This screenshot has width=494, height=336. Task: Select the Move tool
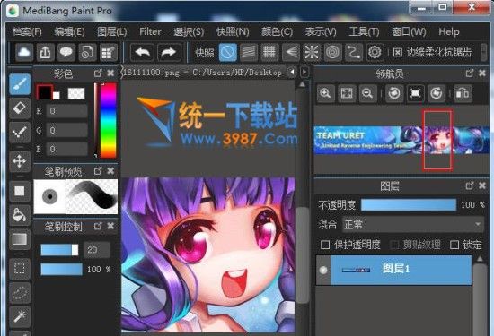pos(20,161)
